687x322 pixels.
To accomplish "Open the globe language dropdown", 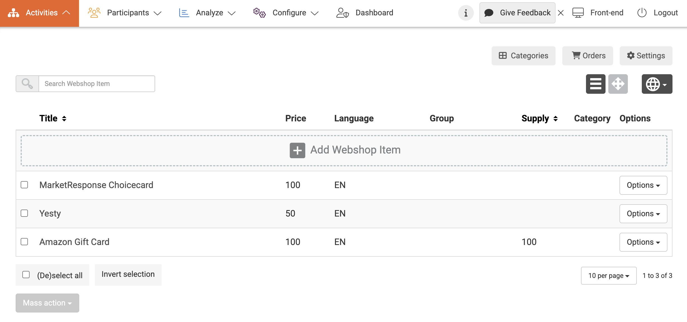I will [657, 84].
